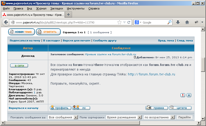Click the Google search input field

pyautogui.click(x=154, y=22)
